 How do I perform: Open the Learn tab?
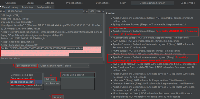[x=123, y=3]
